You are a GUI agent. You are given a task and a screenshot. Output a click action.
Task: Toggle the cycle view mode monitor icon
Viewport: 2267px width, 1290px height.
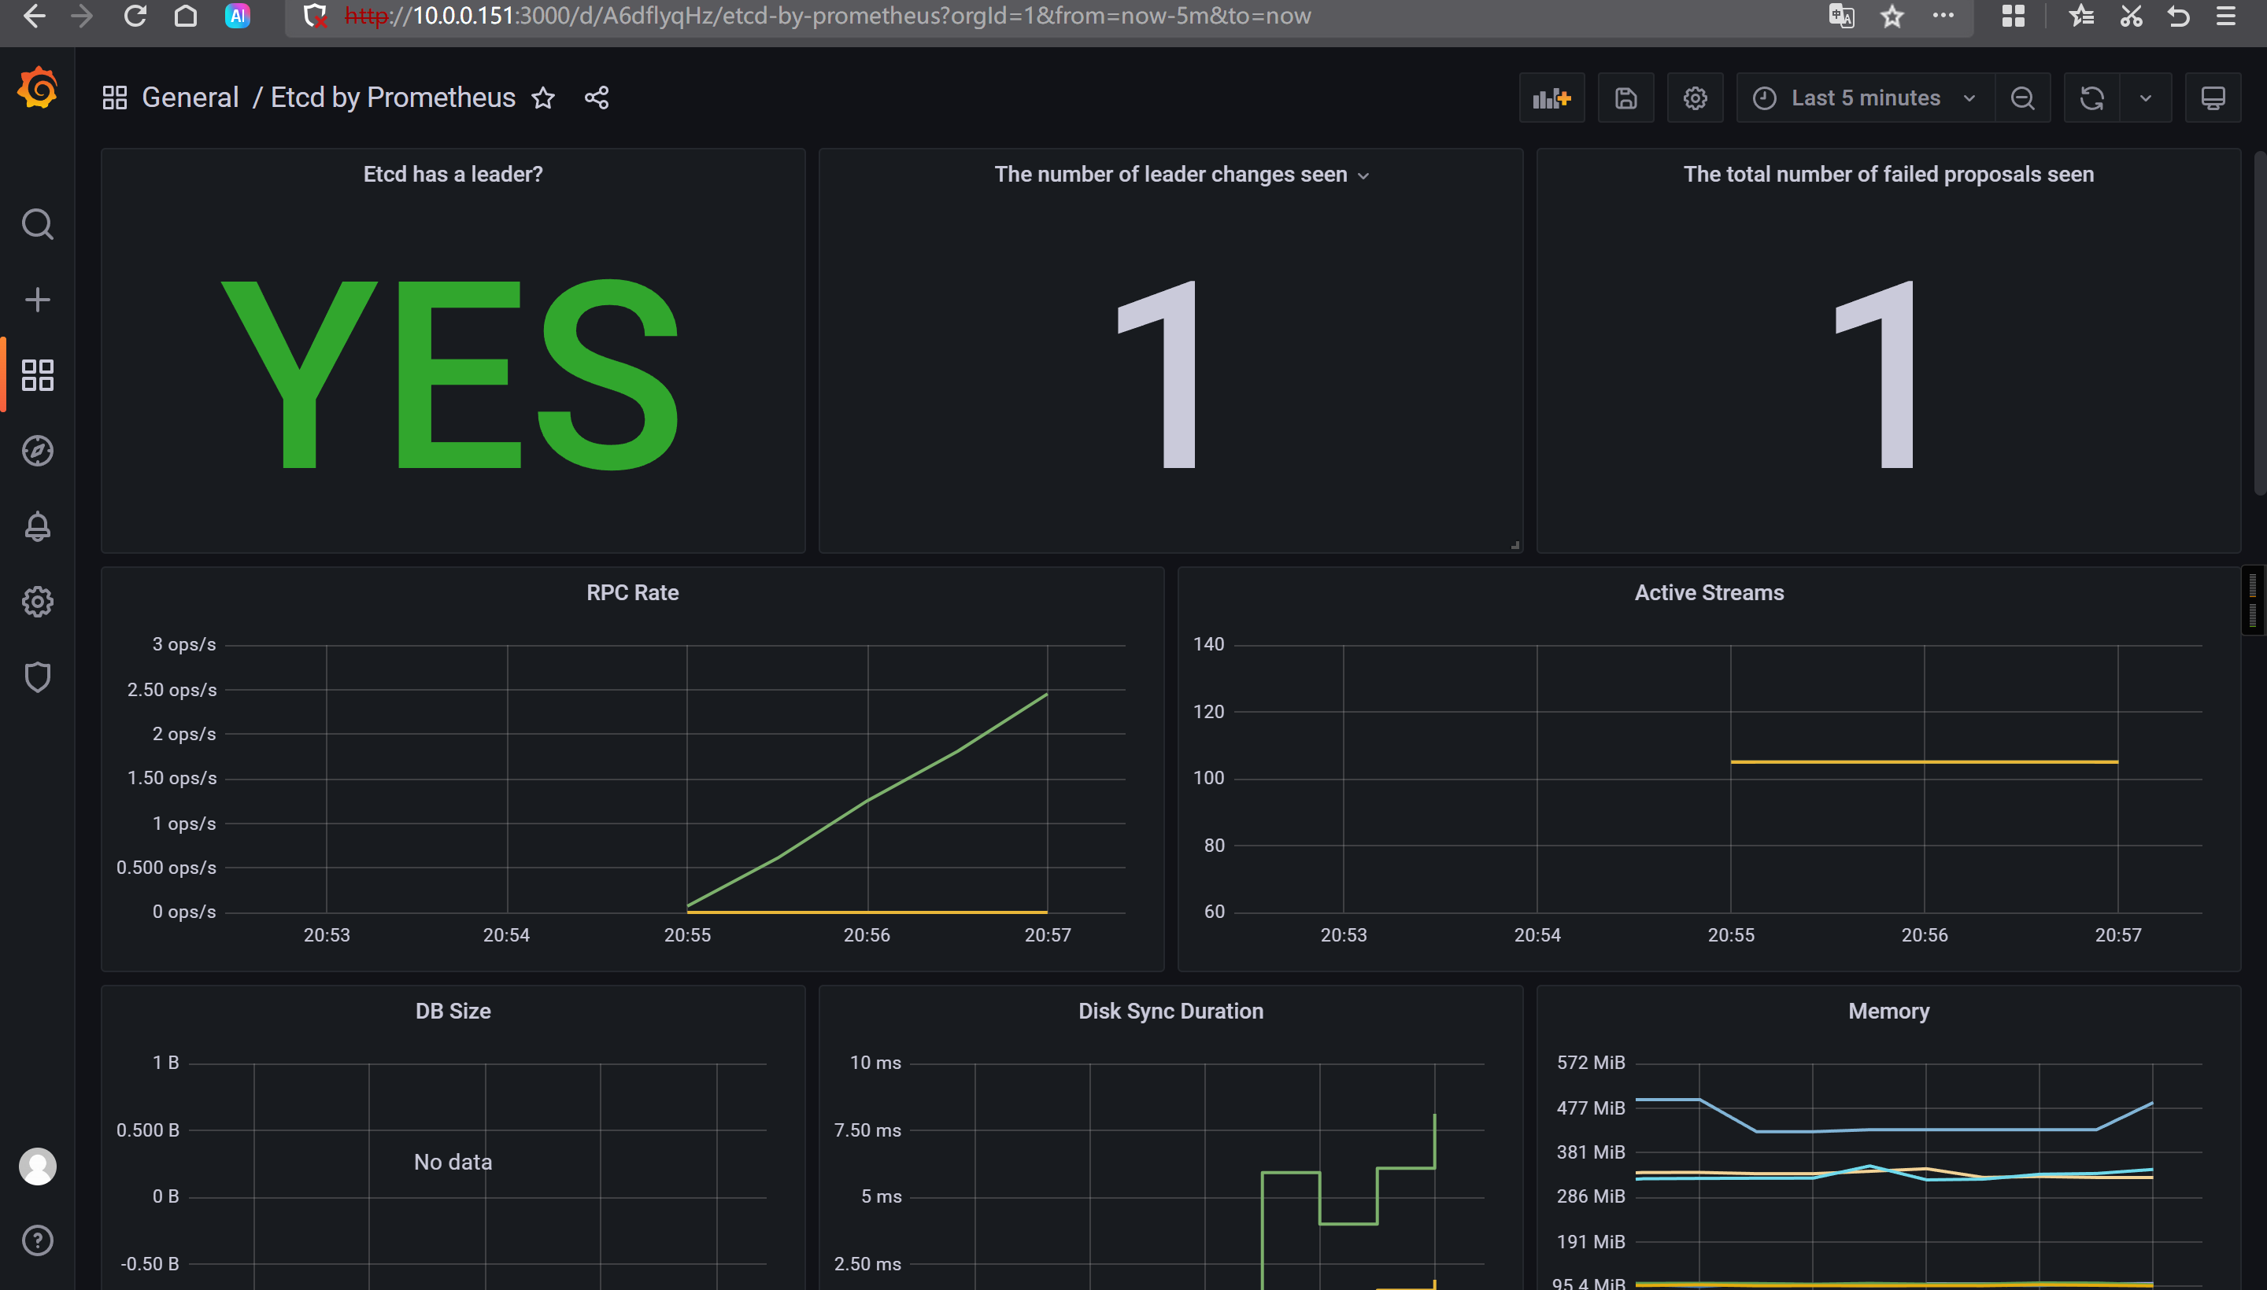pos(2212,98)
